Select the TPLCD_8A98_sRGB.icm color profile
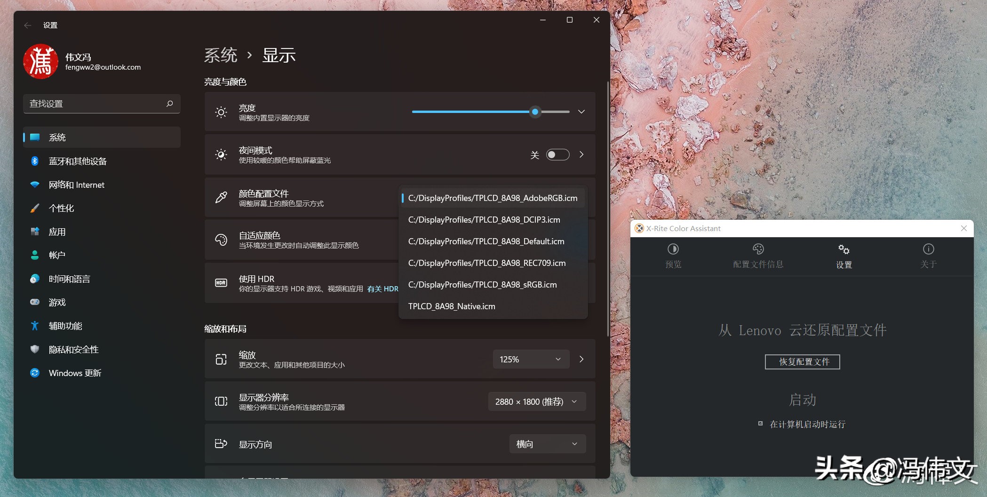The image size is (987, 497). point(482,284)
